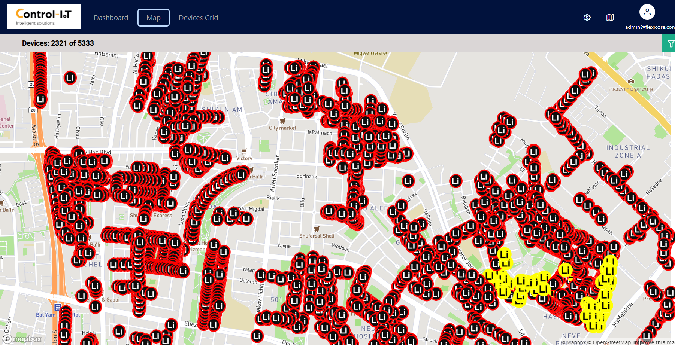
Task: Click the admin@flexicore.com account label
Action: [650, 27]
